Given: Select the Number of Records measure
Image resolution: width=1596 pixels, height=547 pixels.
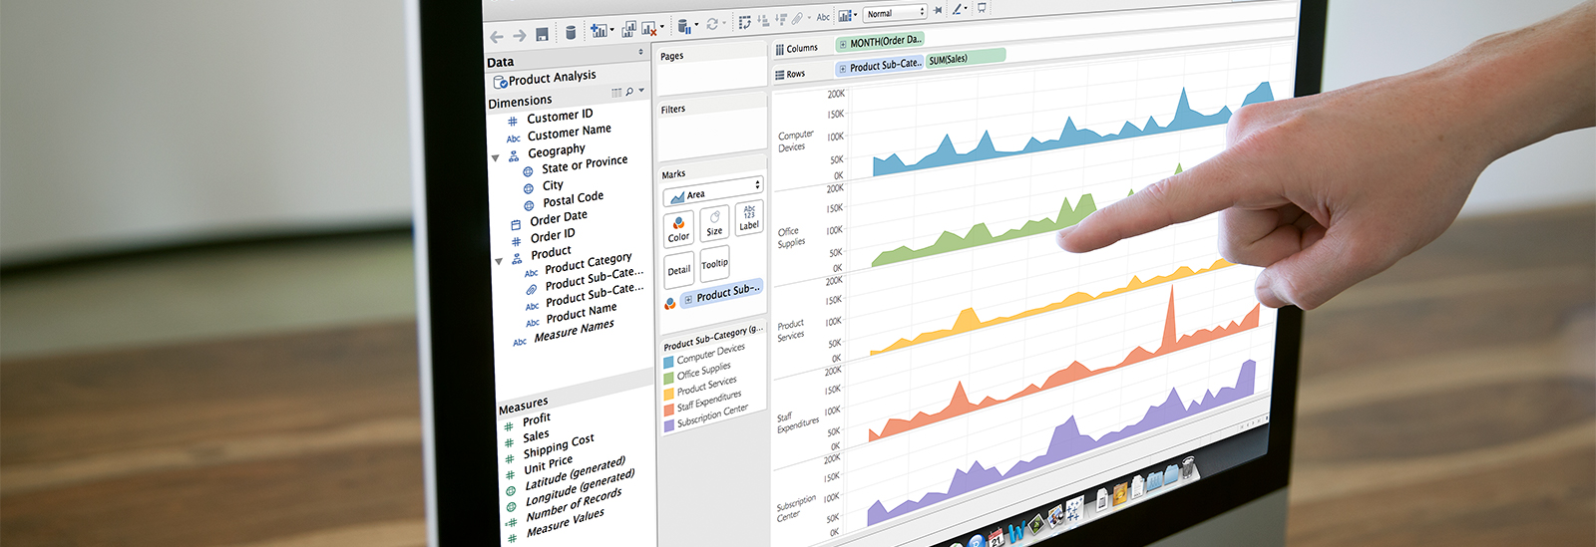Looking at the screenshot, I should [575, 504].
